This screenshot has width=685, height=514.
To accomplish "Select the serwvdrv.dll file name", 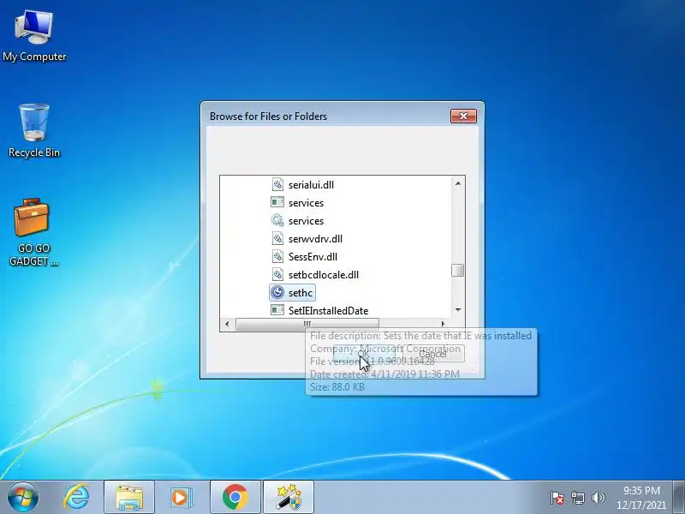I will 315,239.
